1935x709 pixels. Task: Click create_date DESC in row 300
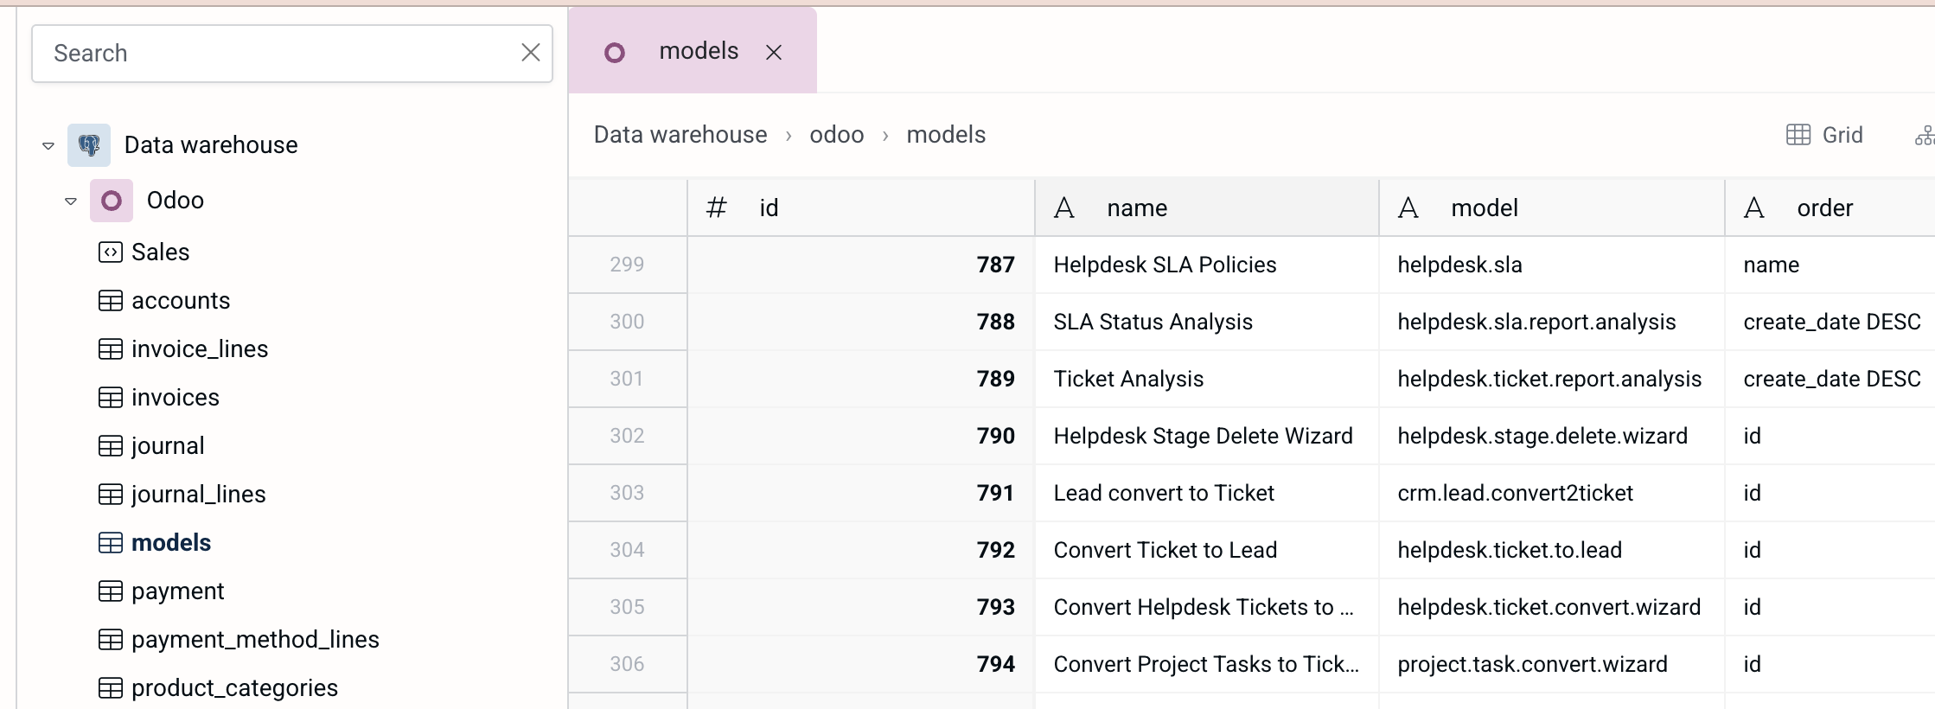click(x=1830, y=322)
